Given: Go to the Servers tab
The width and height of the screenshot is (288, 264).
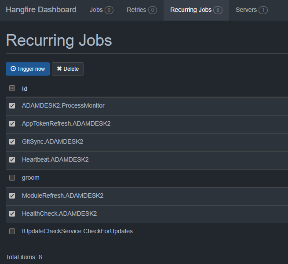Looking at the screenshot, I should tap(252, 10).
